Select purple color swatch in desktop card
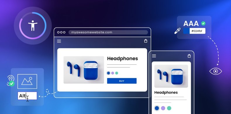Viewport: 231px width, 114px height. tap(113, 73)
